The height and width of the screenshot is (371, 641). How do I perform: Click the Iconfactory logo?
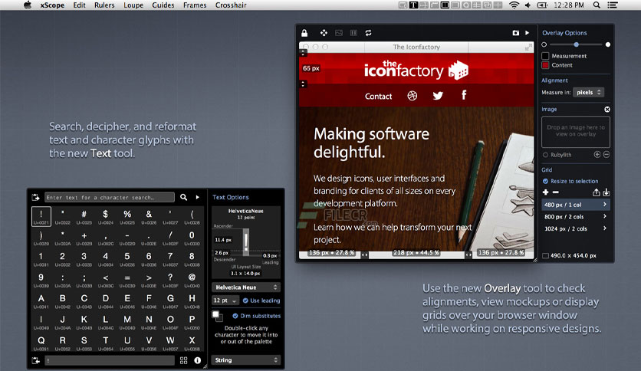(x=416, y=70)
